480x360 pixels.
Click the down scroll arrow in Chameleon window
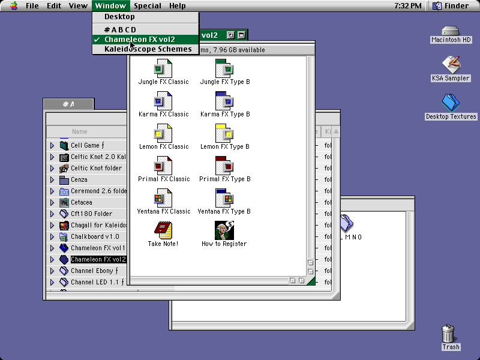[310, 272]
